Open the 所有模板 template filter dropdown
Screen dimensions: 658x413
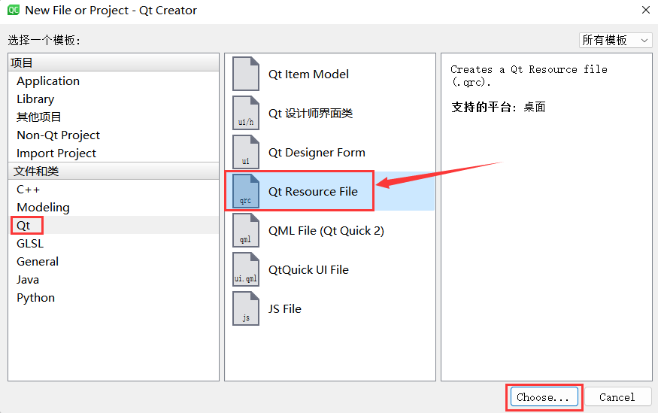pos(615,41)
